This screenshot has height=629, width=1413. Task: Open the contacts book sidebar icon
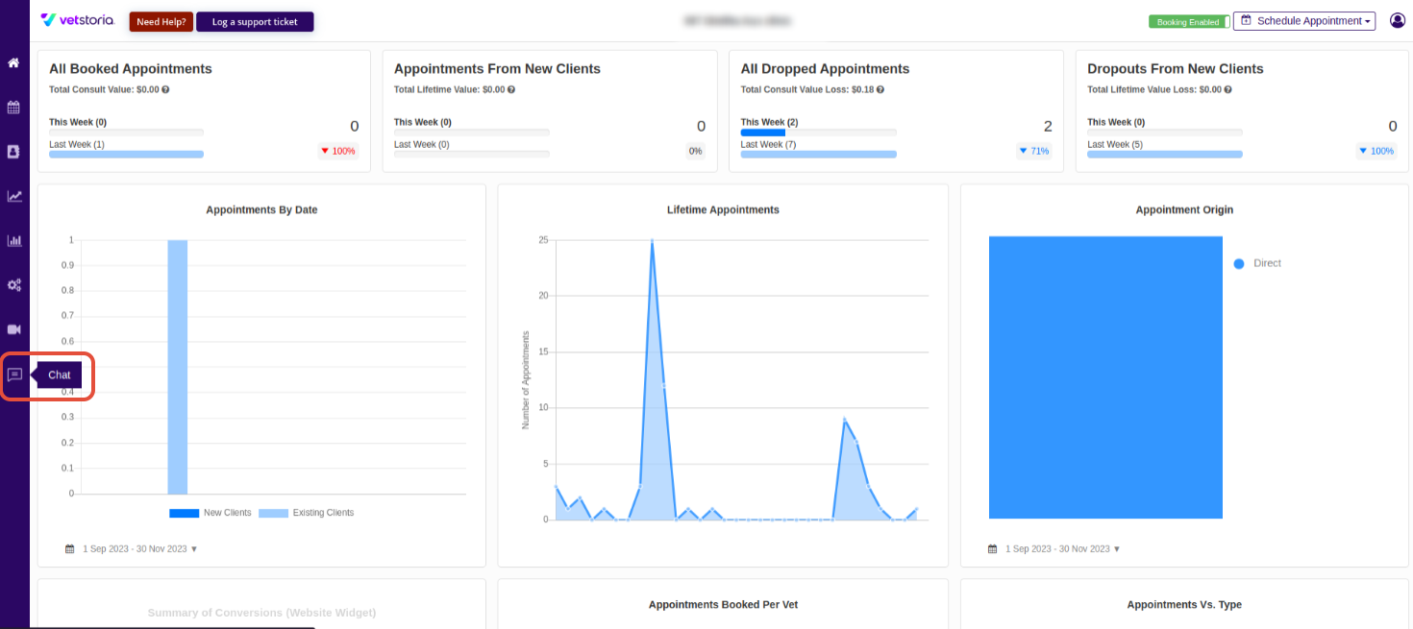click(x=13, y=152)
